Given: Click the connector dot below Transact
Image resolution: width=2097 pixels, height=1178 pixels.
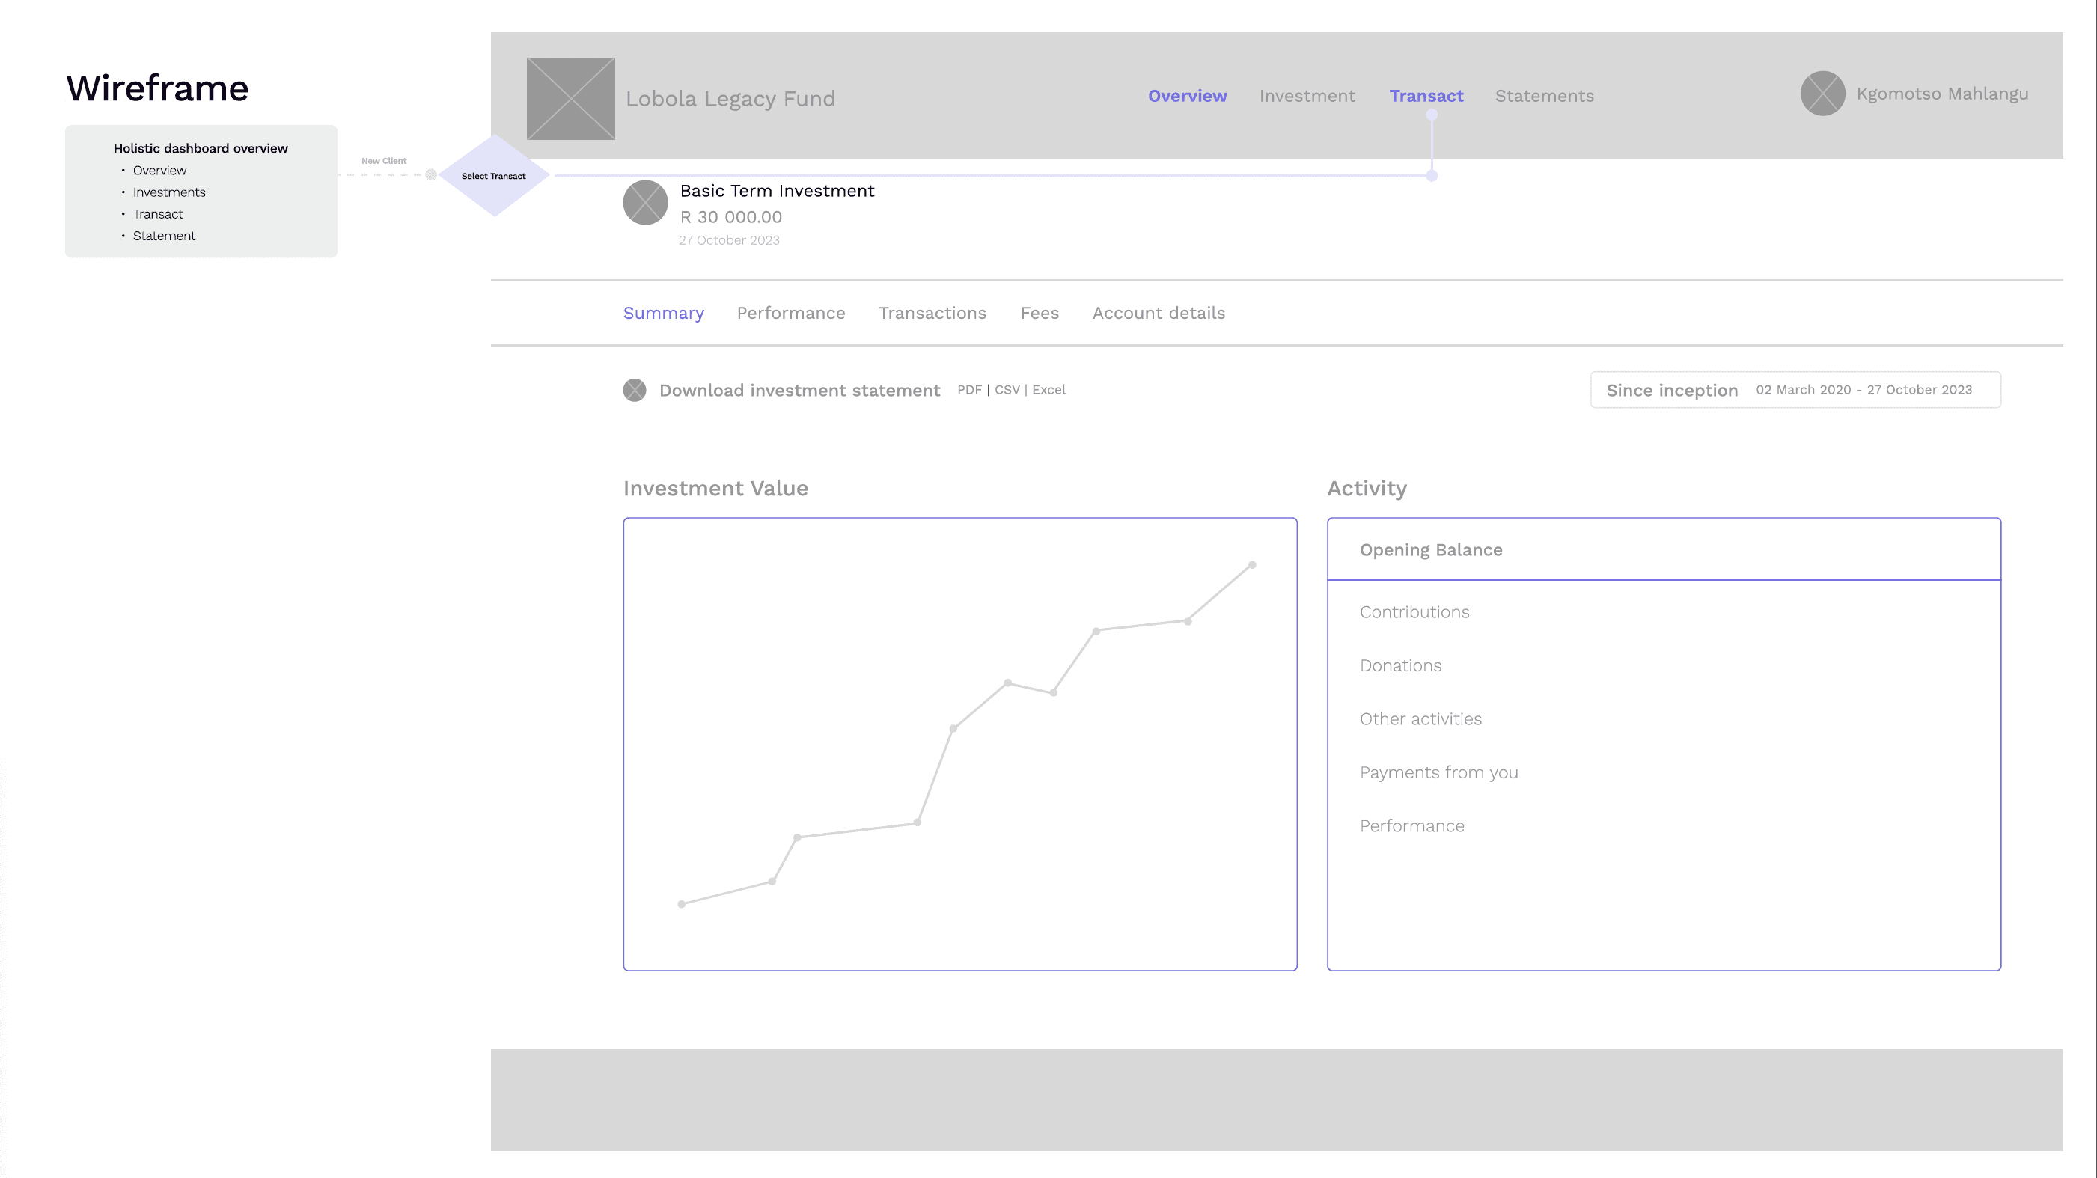Looking at the screenshot, I should pos(1431,115).
